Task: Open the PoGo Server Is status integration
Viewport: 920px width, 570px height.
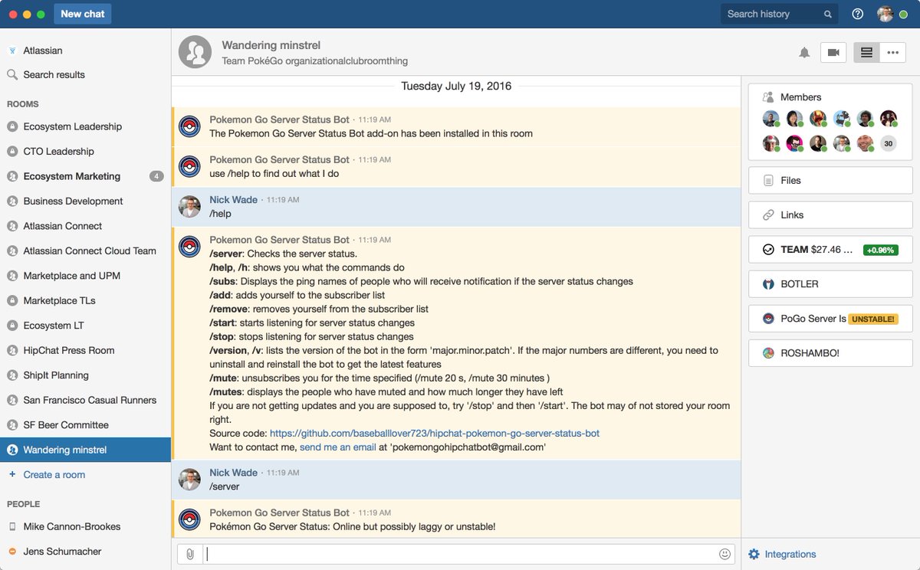Action: tap(830, 319)
